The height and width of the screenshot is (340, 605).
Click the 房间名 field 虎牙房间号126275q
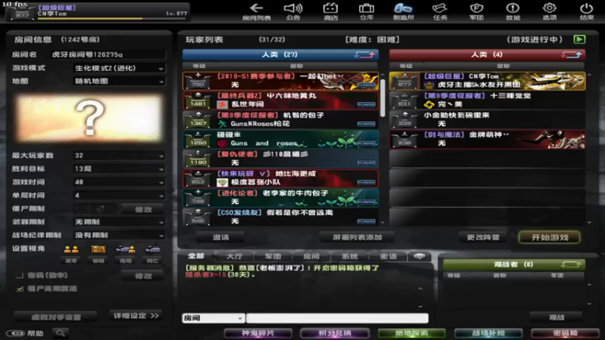pos(108,54)
